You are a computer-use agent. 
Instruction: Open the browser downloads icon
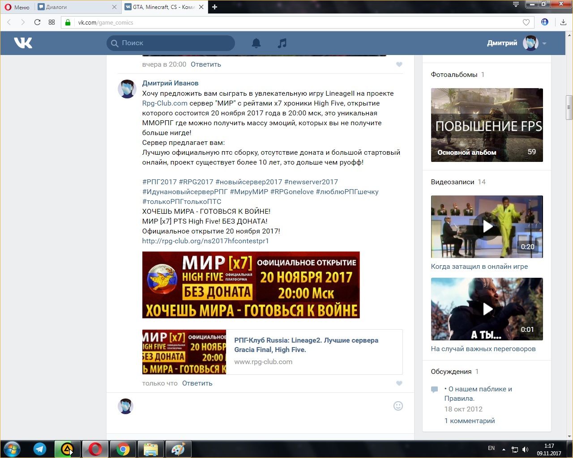click(x=563, y=22)
